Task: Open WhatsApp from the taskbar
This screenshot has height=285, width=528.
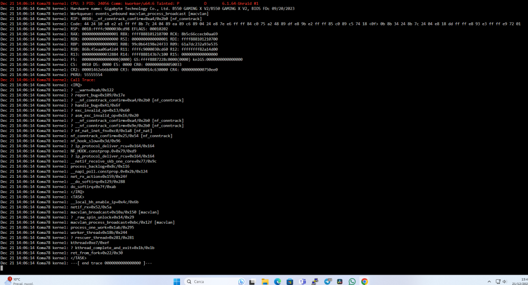Action: pyautogui.click(x=352, y=281)
